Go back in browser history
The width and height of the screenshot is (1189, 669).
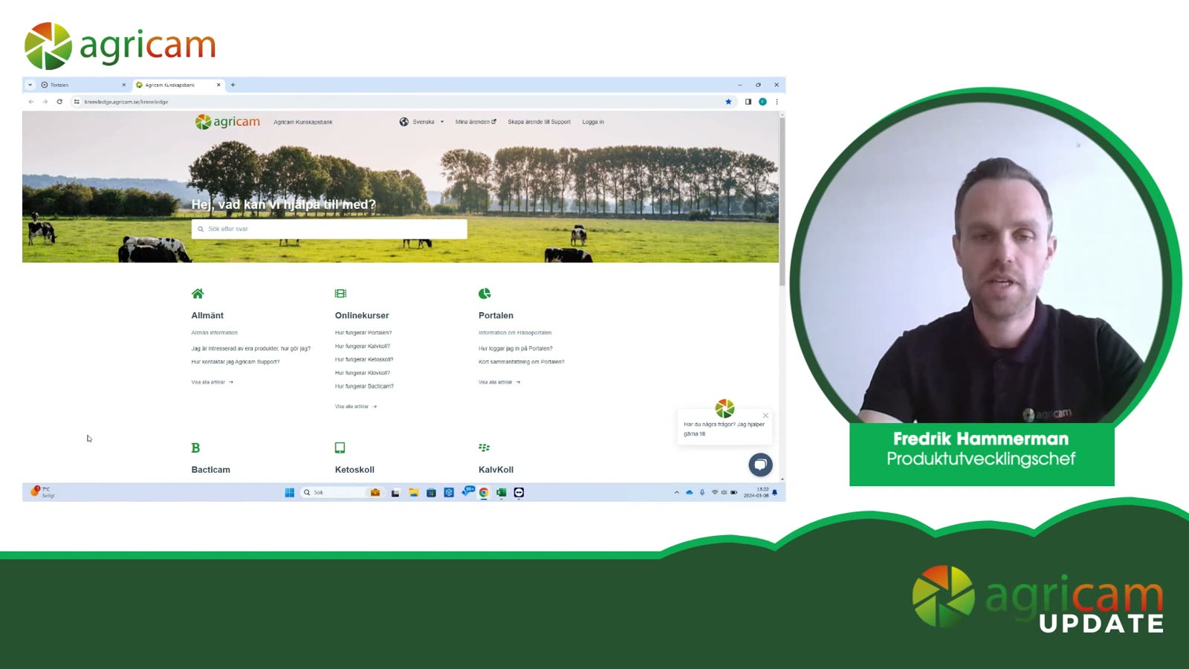(30, 102)
